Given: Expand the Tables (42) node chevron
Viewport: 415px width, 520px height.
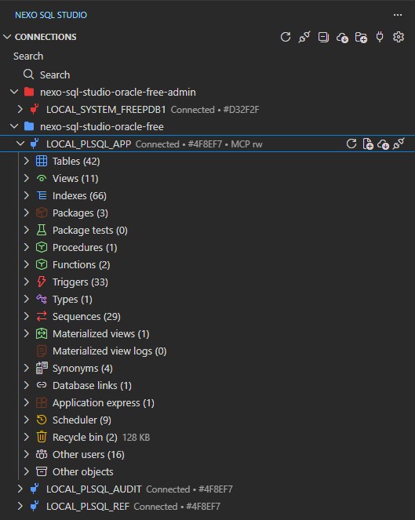Looking at the screenshot, I should (27, 161).
